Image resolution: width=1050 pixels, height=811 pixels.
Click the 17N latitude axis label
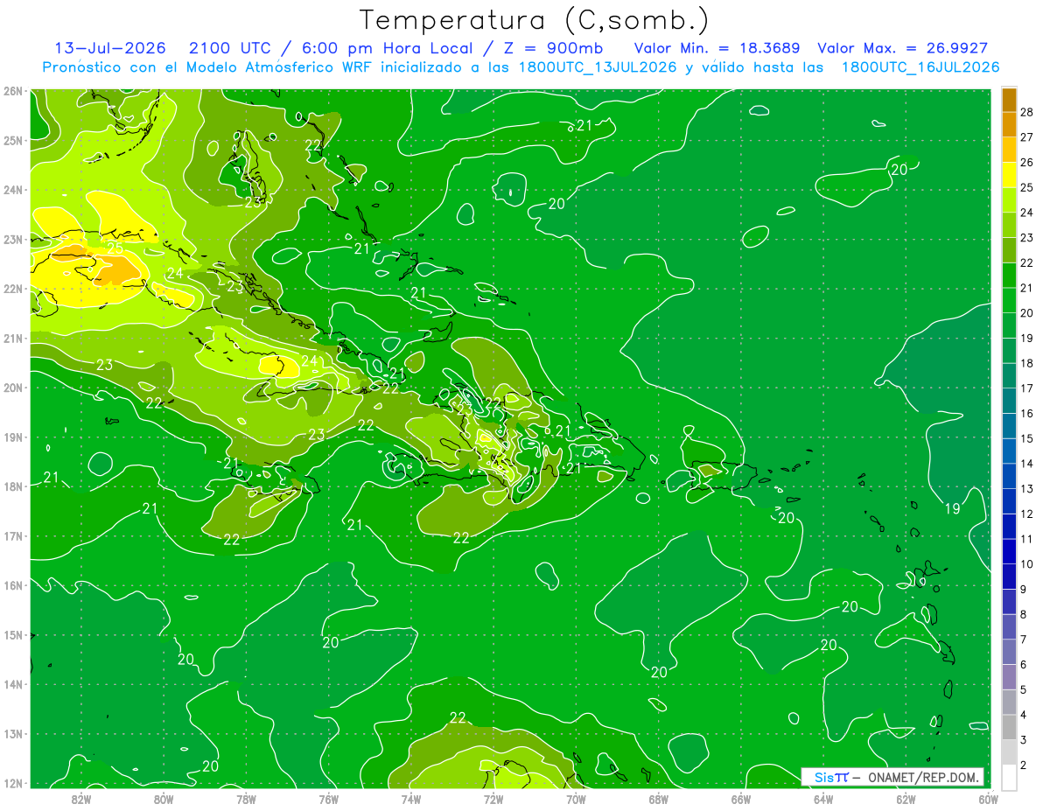(x=12, y=535)
